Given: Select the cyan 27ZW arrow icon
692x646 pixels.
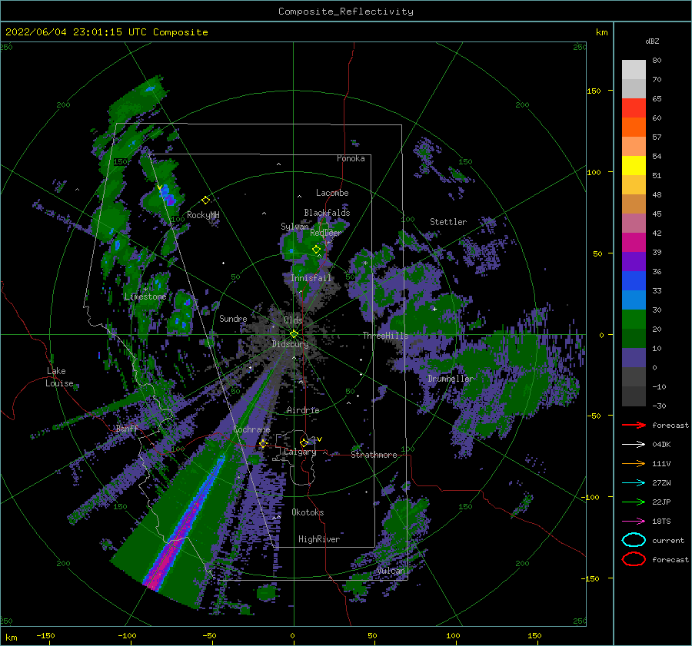Looking at the screenshot, I should point(634,483).
